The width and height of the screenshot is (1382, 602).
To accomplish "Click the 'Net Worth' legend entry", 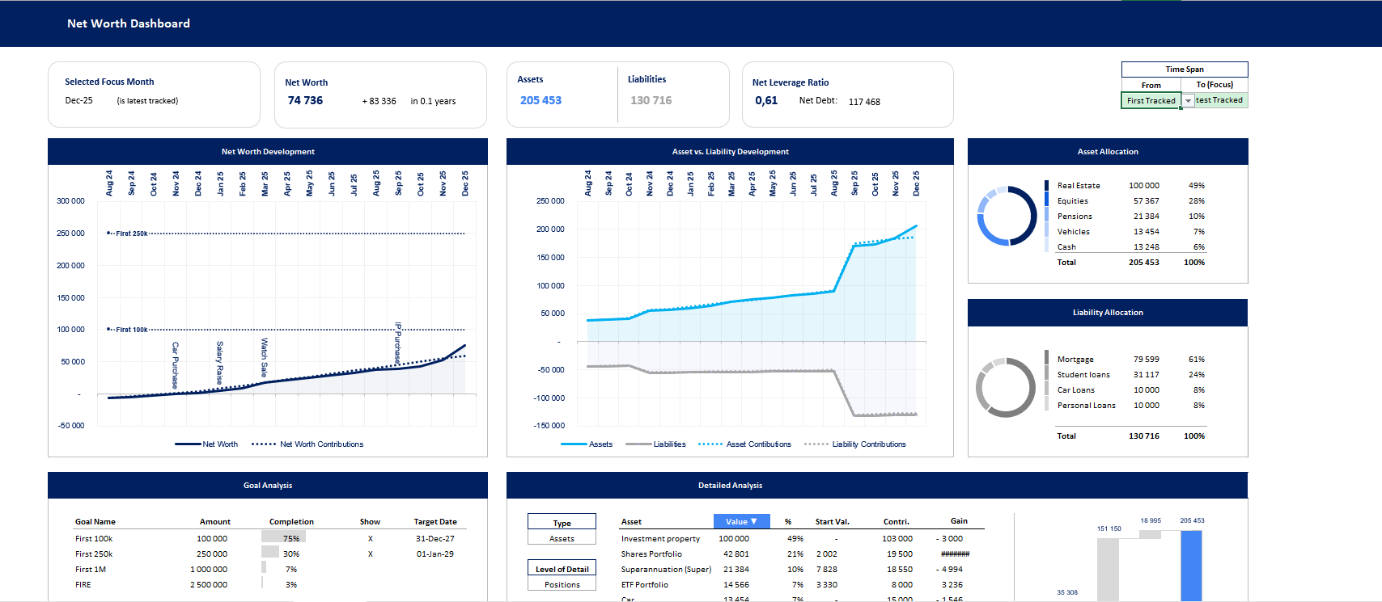I will (x=206, y=444).
